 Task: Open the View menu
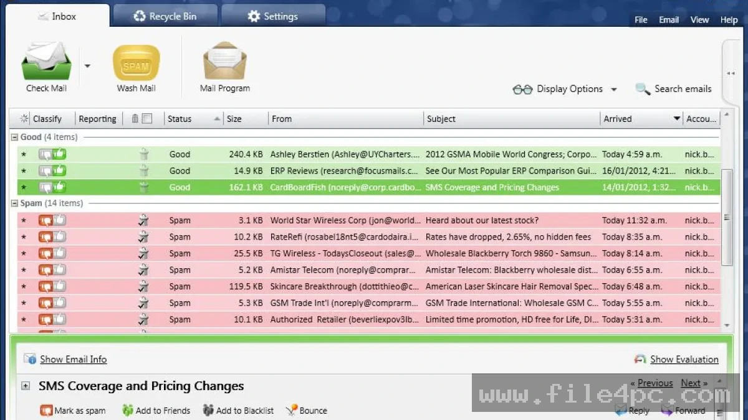click(x=699, y=20)
